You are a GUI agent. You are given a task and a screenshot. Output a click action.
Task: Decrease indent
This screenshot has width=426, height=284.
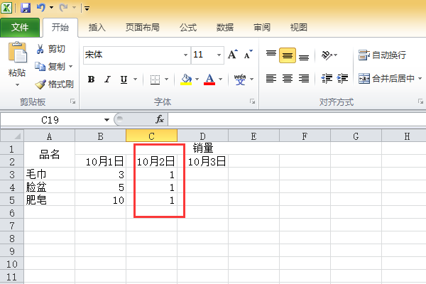coord(327,79)
